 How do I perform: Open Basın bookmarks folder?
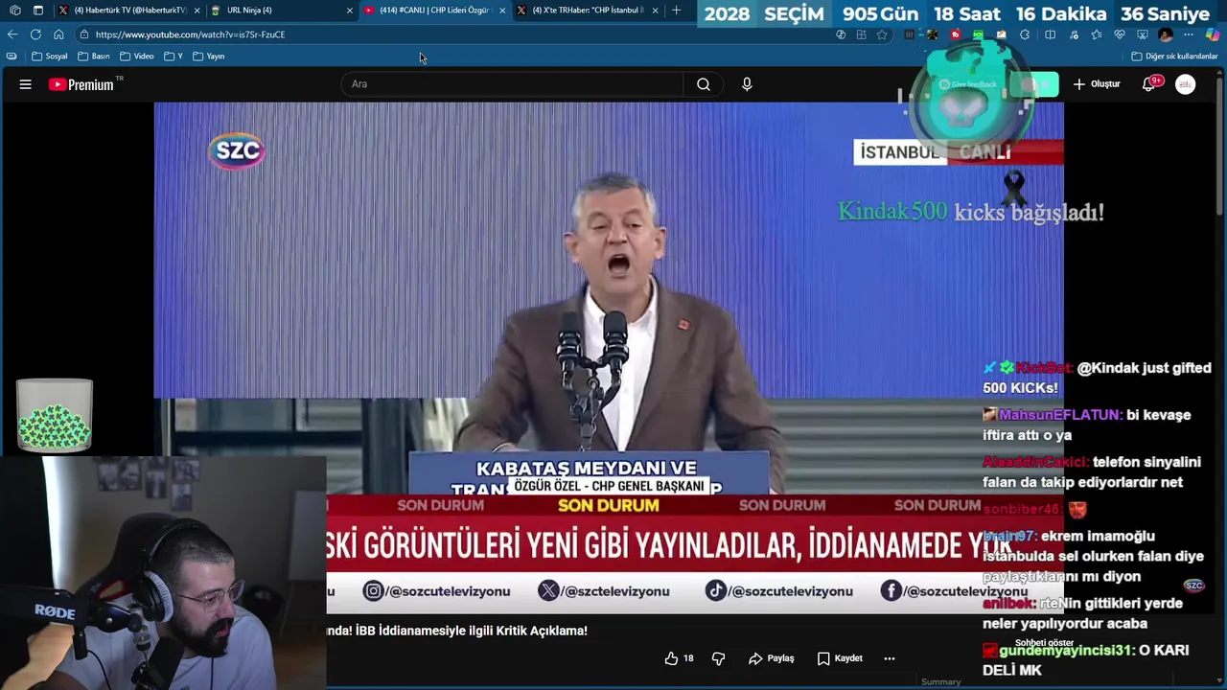tap(94, 57)
